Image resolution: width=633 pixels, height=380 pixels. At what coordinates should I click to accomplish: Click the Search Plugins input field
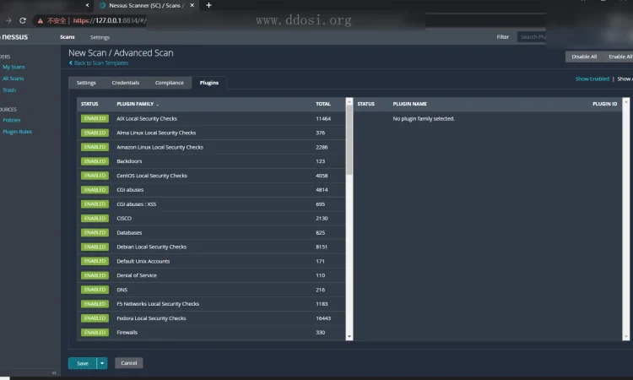(533, 37)
